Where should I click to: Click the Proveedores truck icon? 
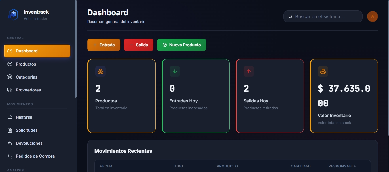click(10, 90)
